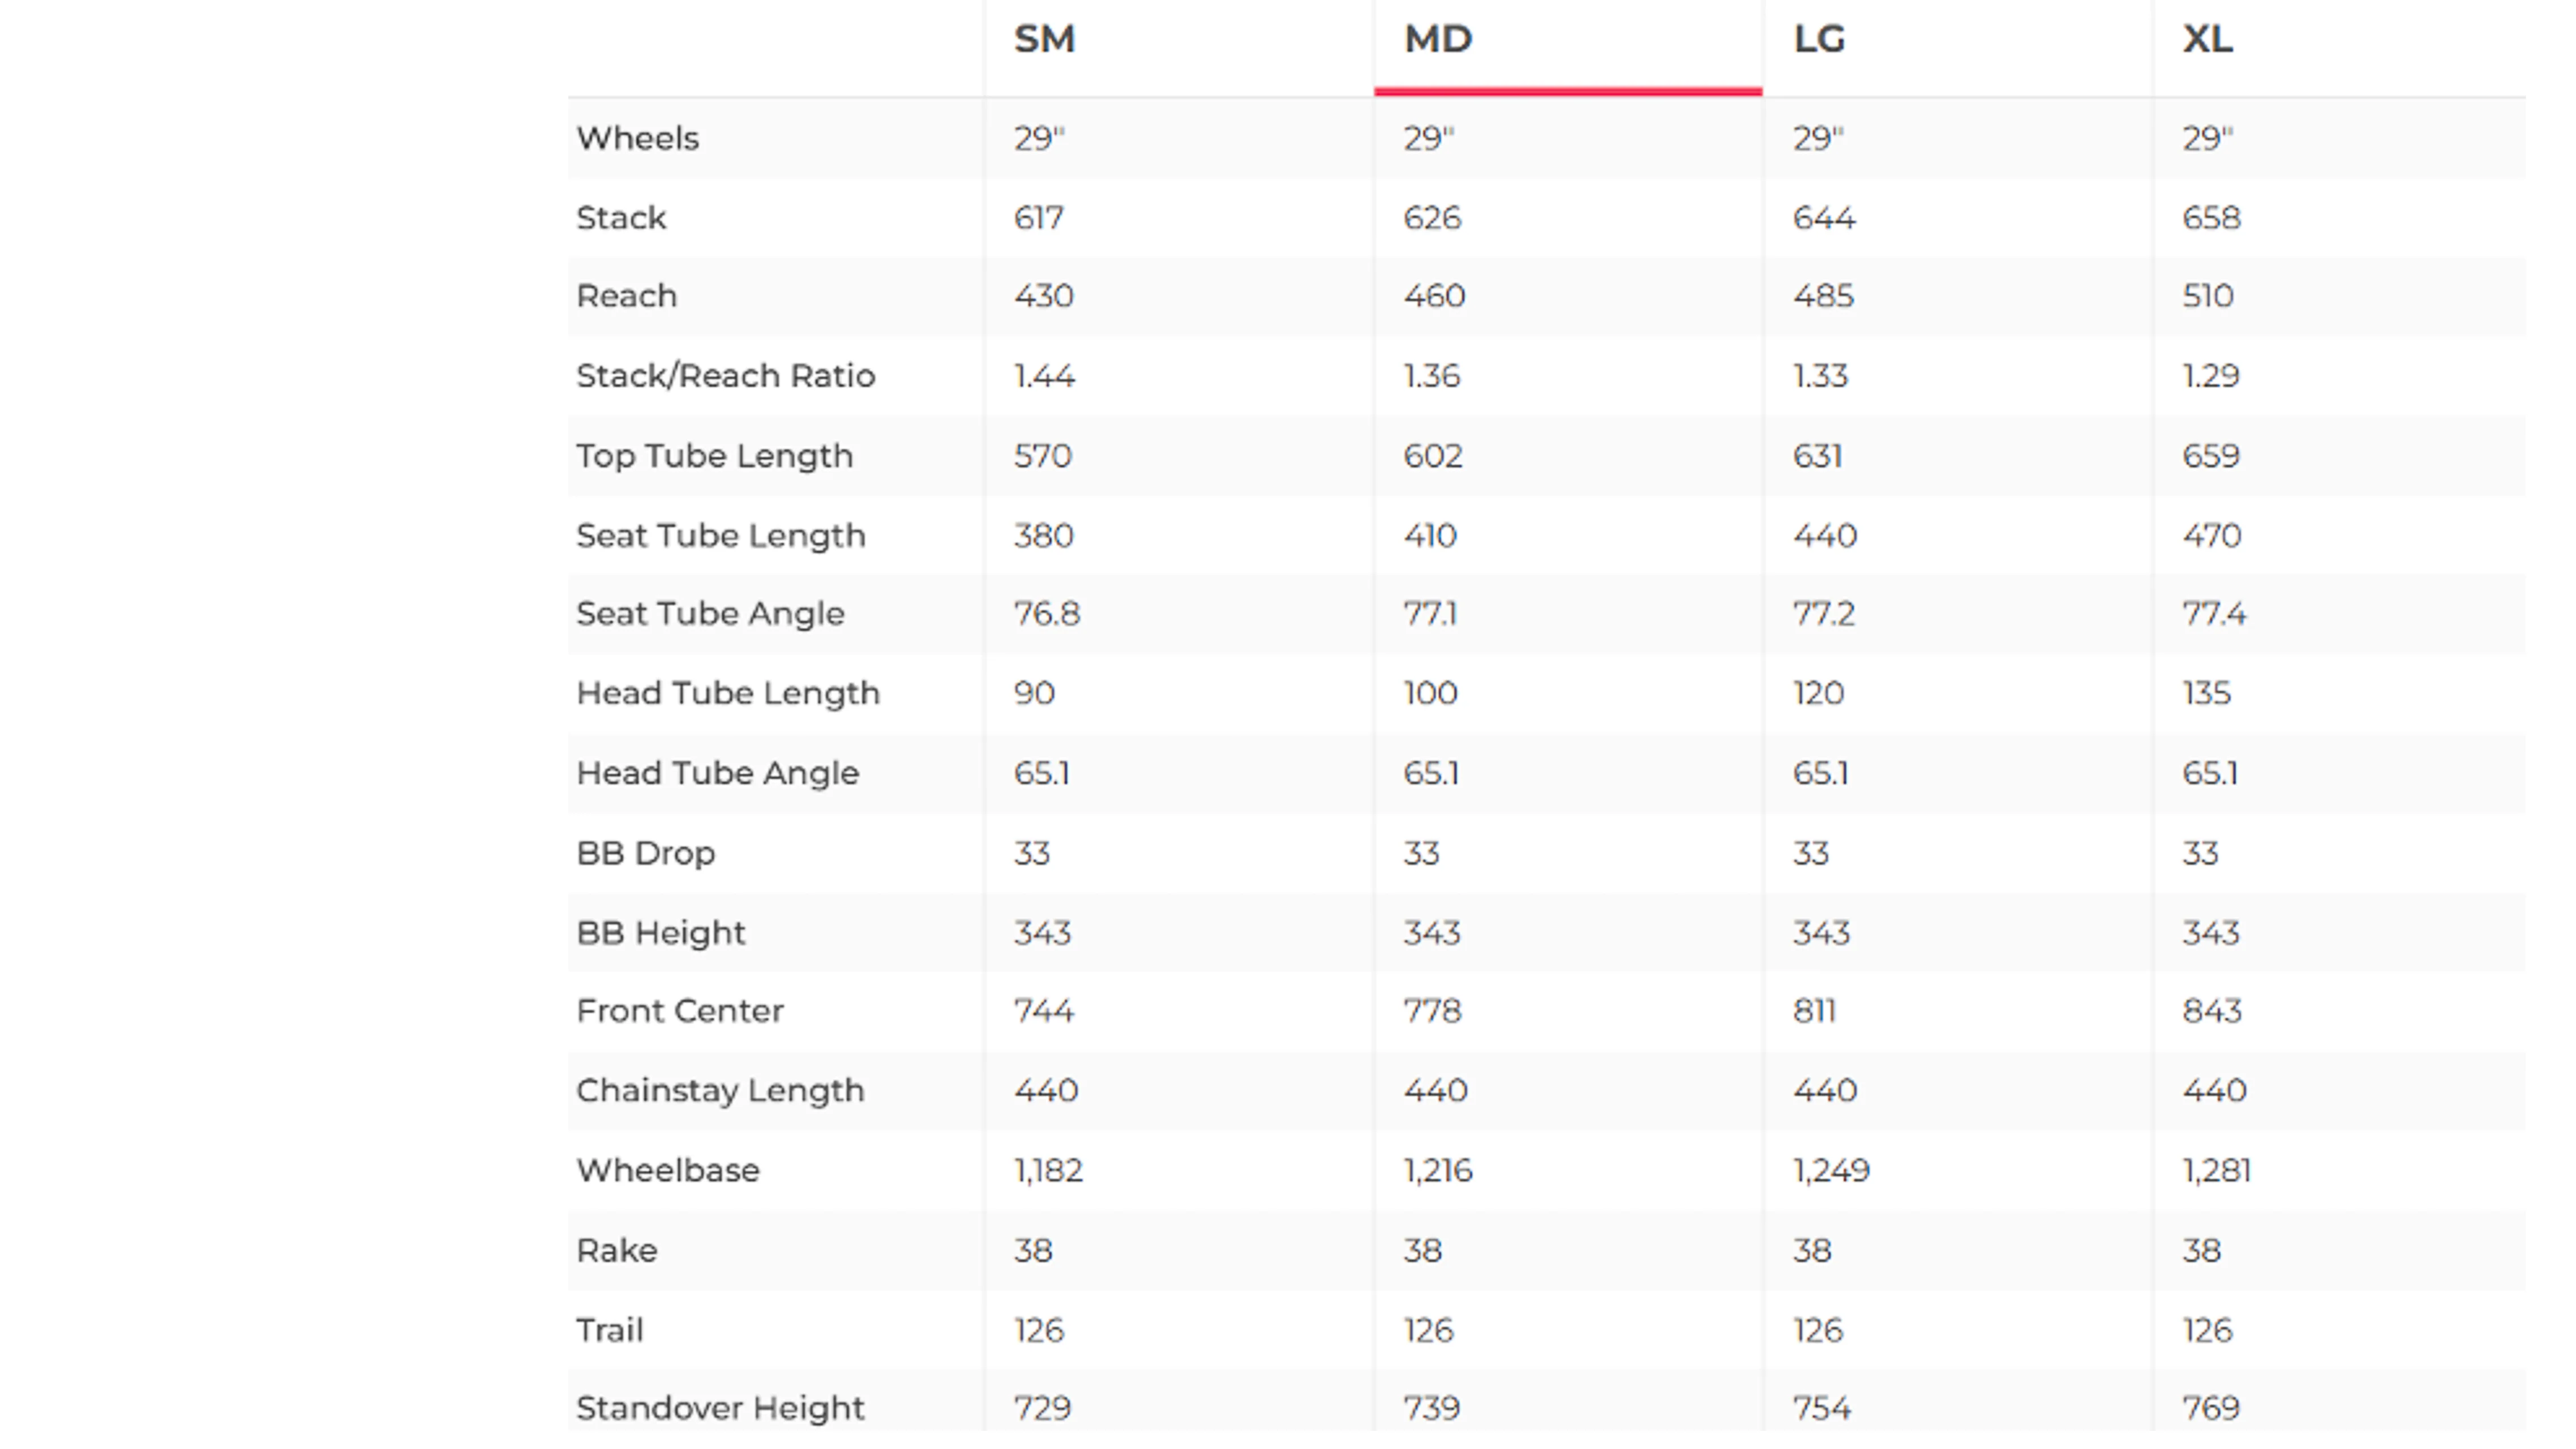Click the Top Tube Length label
Viewport: 2576px width, 1449px height.
click(715, 456)
